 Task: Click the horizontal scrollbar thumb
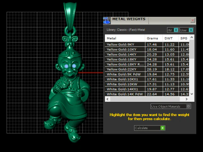click(145, 99)
